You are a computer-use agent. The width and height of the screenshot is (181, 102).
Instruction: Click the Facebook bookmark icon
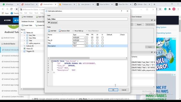tap(12, 13)
